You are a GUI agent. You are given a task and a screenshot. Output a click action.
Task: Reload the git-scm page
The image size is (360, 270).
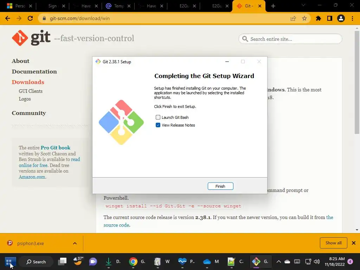click(30, 18)
